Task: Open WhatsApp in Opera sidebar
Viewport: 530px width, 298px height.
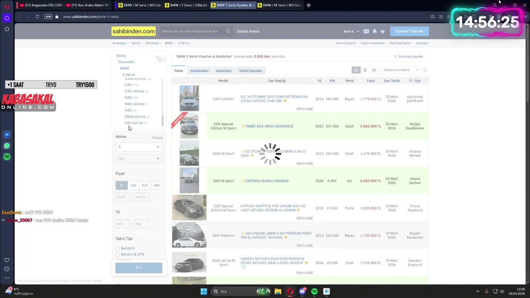Action: click(7, 146)
